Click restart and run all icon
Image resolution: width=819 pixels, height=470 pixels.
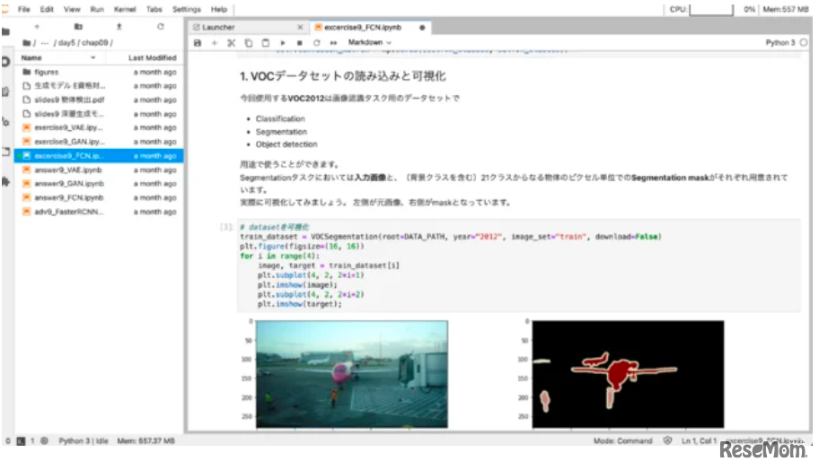333,42
